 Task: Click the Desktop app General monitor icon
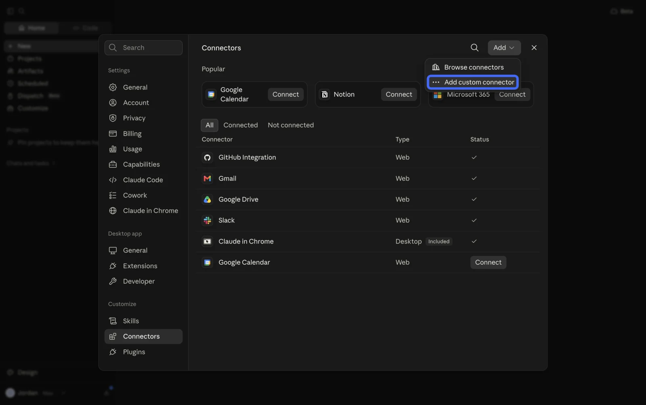click(113, 251)
